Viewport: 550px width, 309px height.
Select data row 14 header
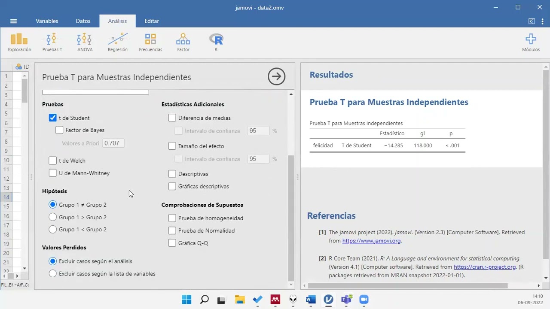pos(6,197)
